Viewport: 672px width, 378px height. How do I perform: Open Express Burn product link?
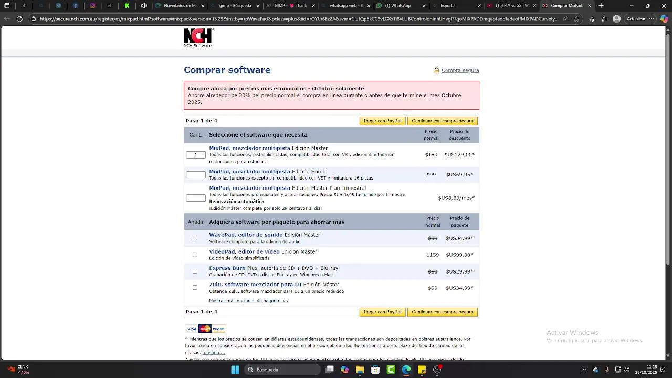click(x=227, y=268)
